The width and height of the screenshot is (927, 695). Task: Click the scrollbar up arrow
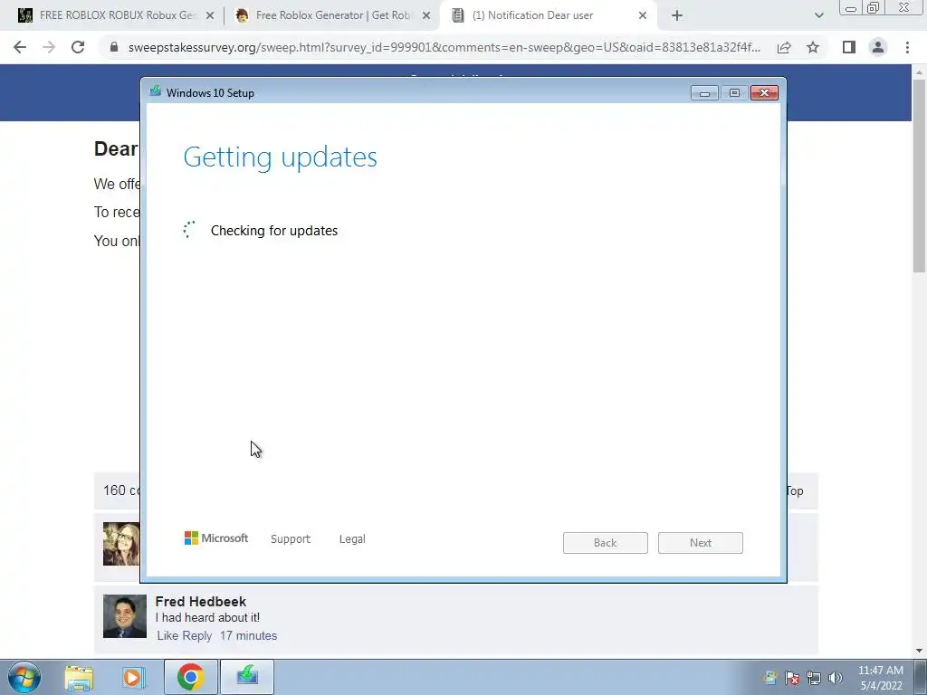point(920,72)
